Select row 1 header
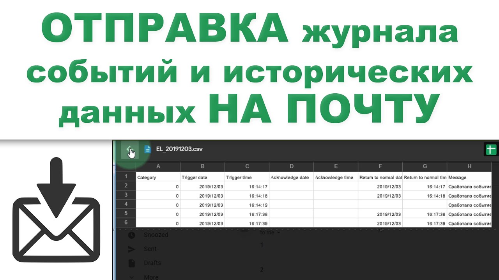499x280 pixels. coord(126,177)
